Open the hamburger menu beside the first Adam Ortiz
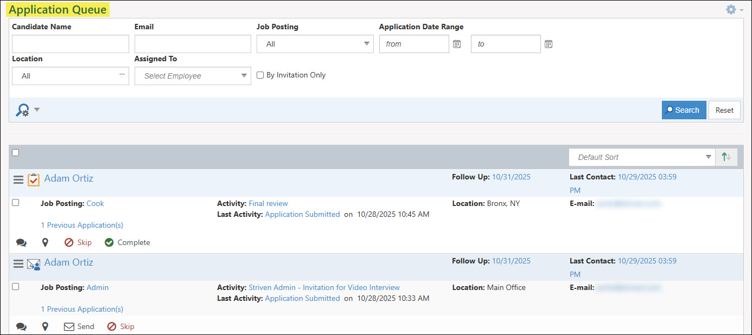752x335 pixels. point(18,178)
